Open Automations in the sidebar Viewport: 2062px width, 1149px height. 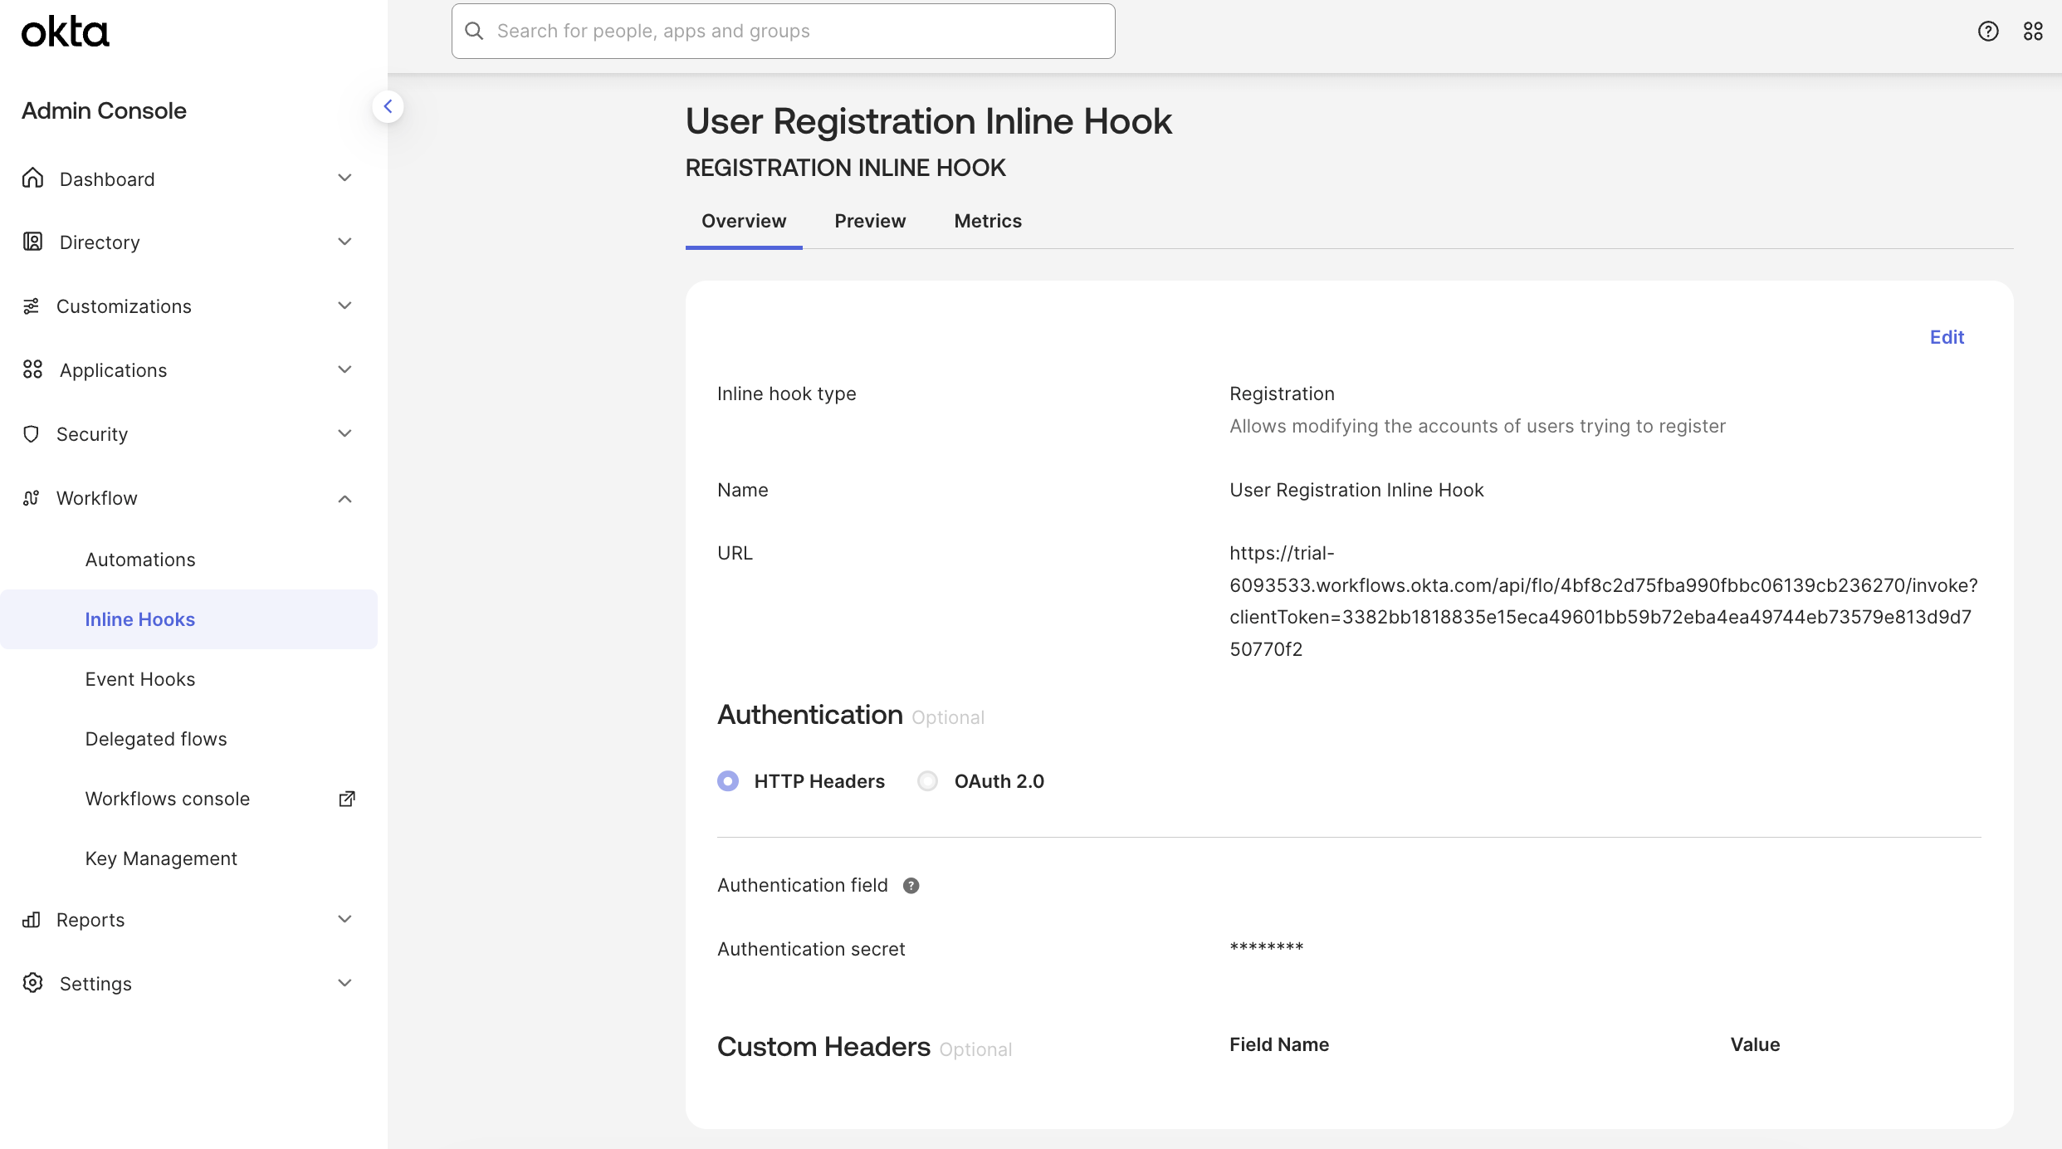(x=140, y=560)
